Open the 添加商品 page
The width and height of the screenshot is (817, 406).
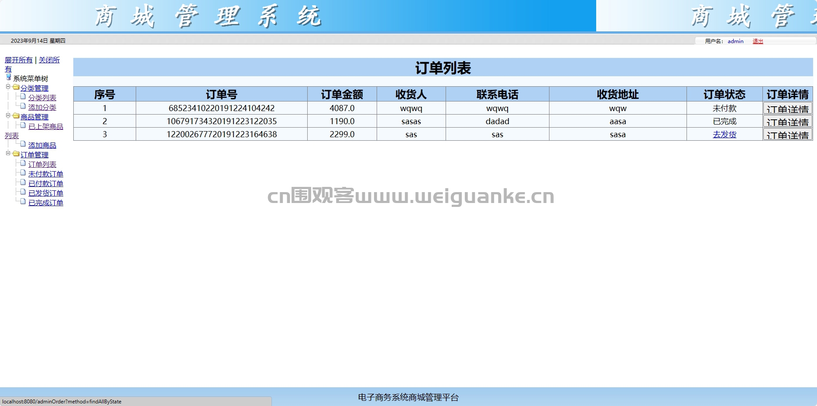pos(42,145)
